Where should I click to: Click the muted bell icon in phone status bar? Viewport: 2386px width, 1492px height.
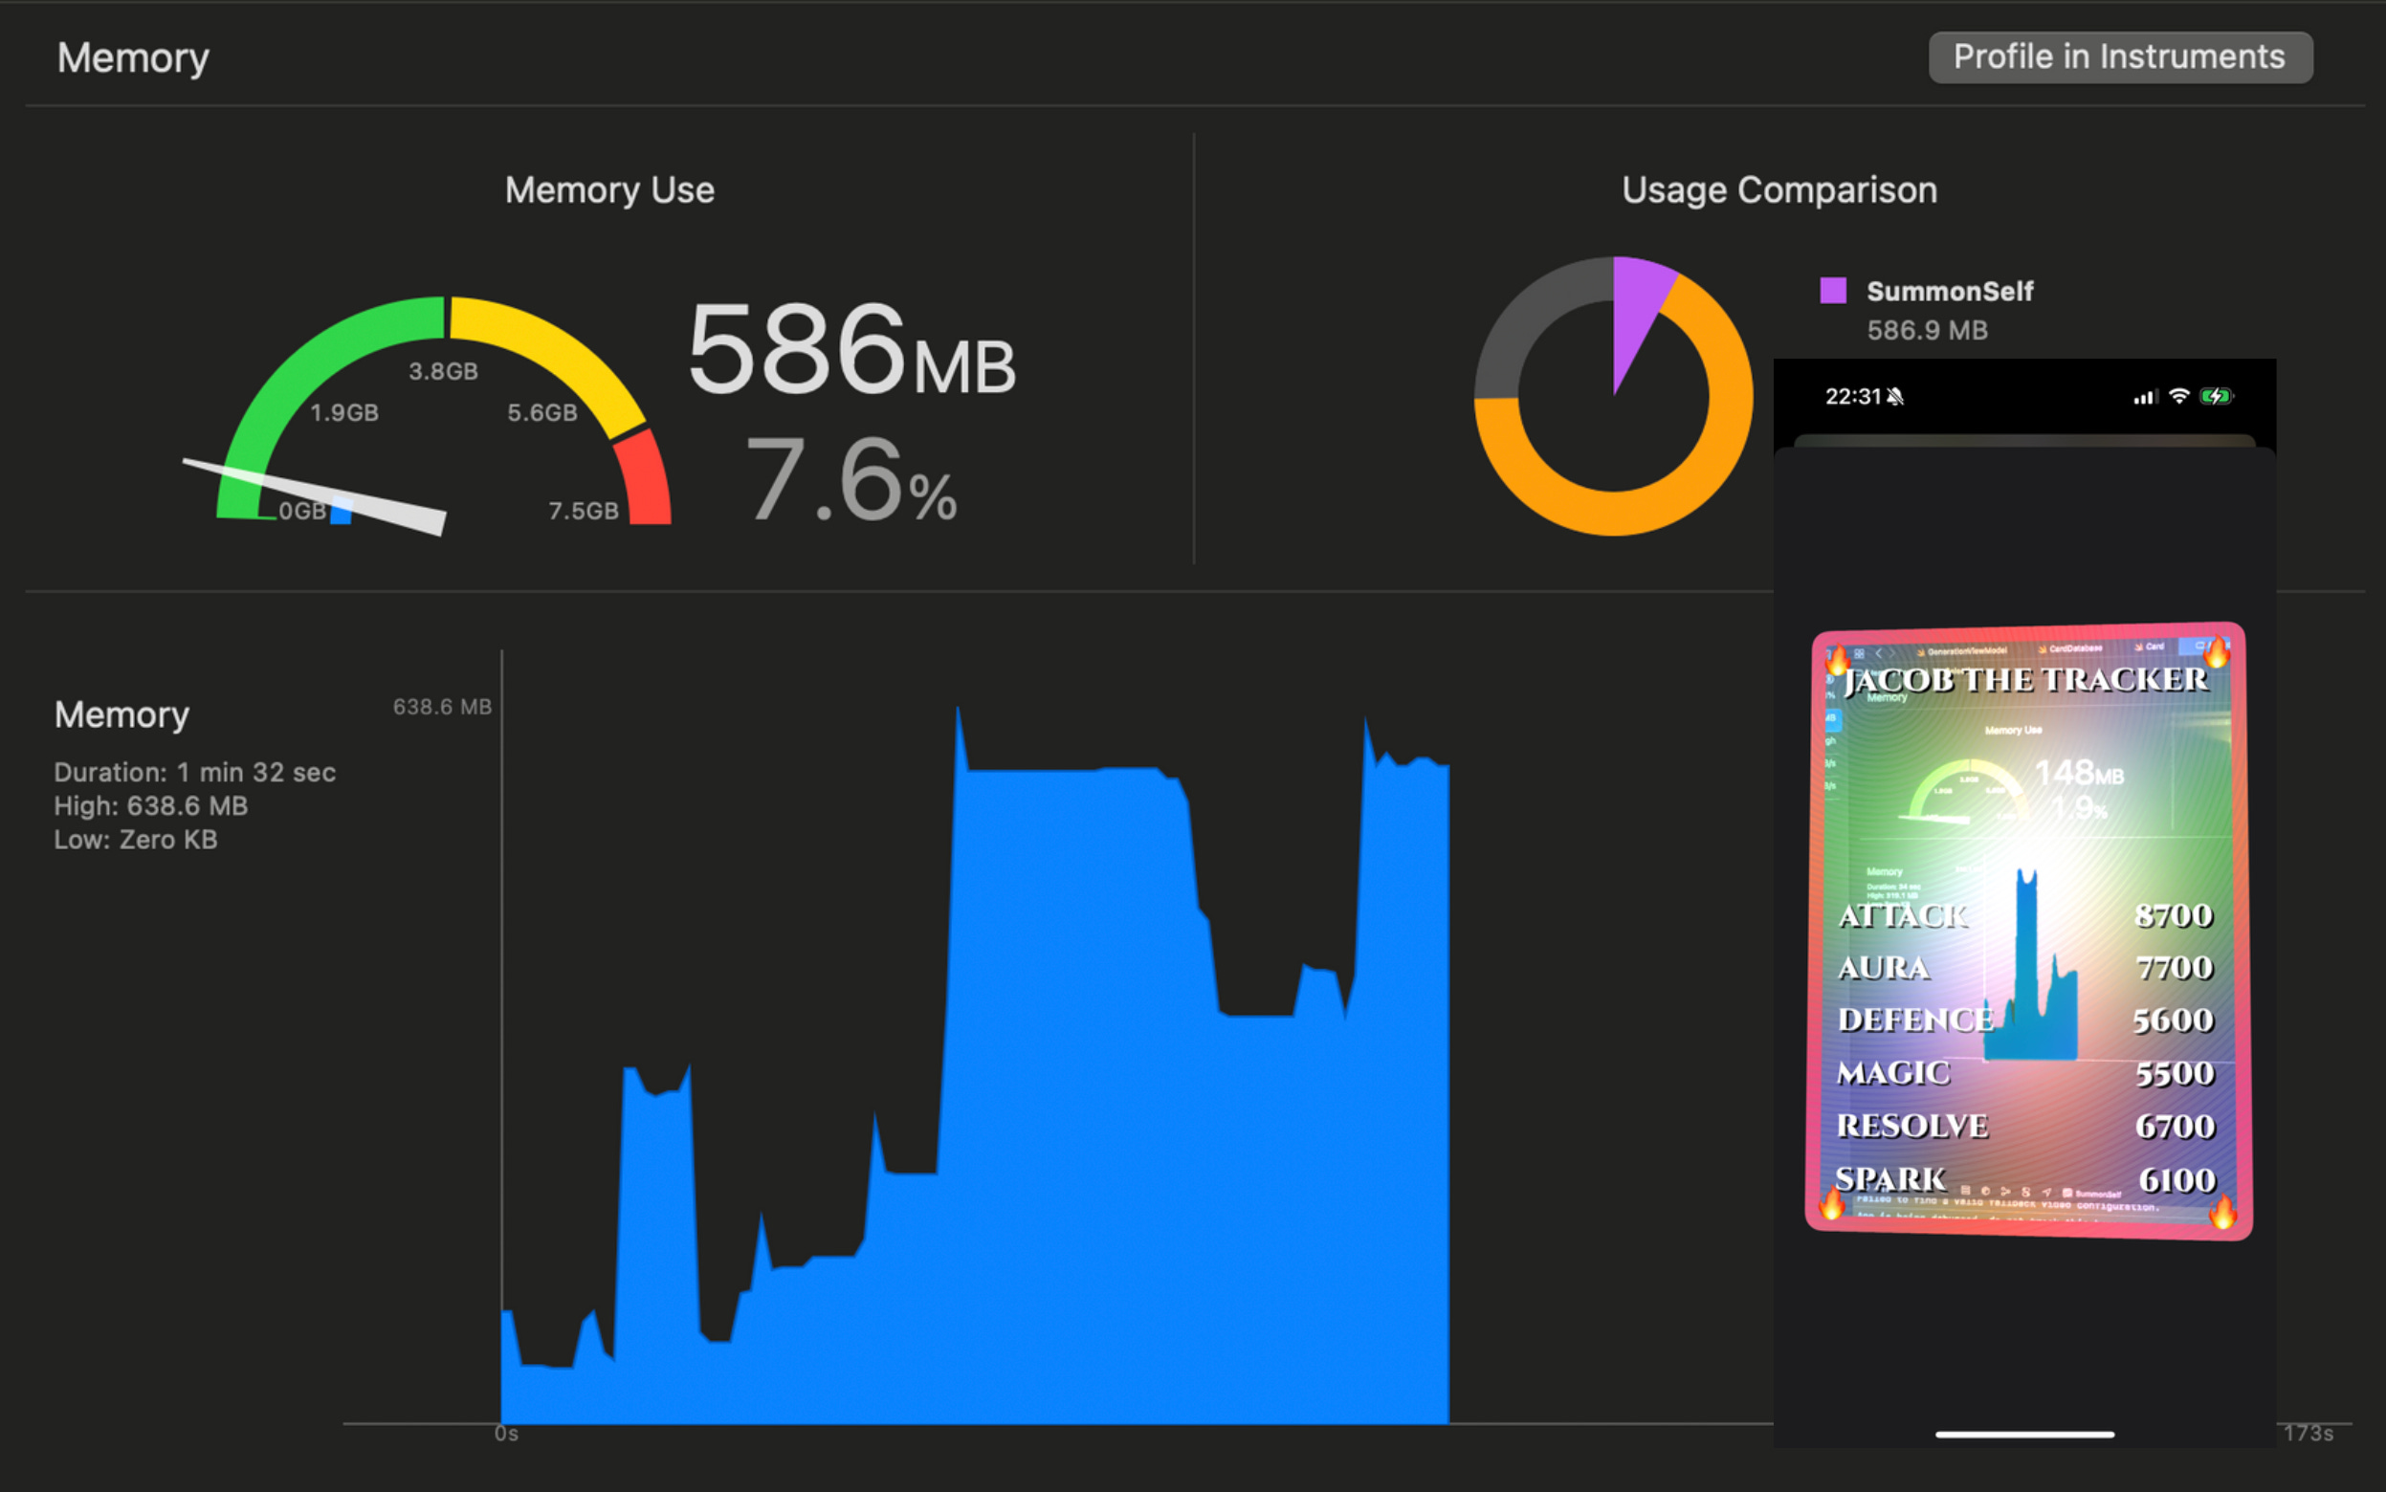1895,397
